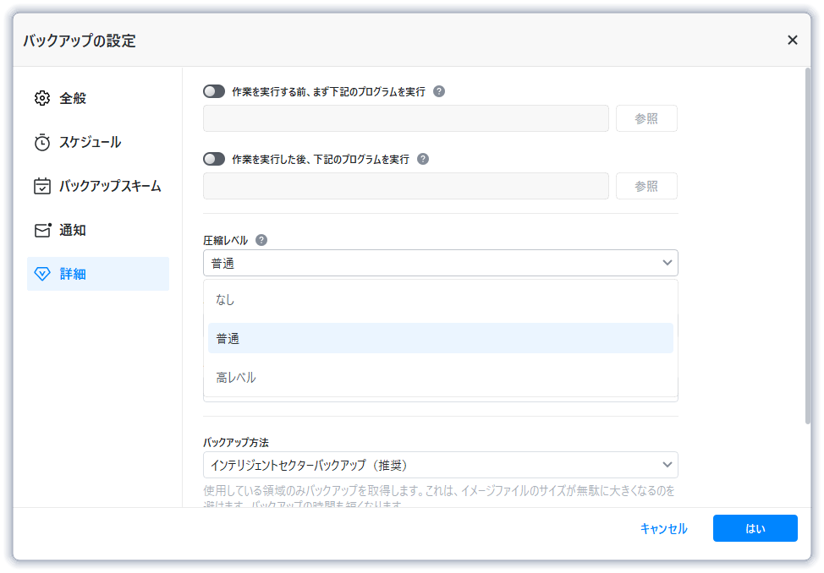Click the calendar icon for バックアップスキーム
Image resolution: width=824 pixels, height=573 pixels.
42,186
